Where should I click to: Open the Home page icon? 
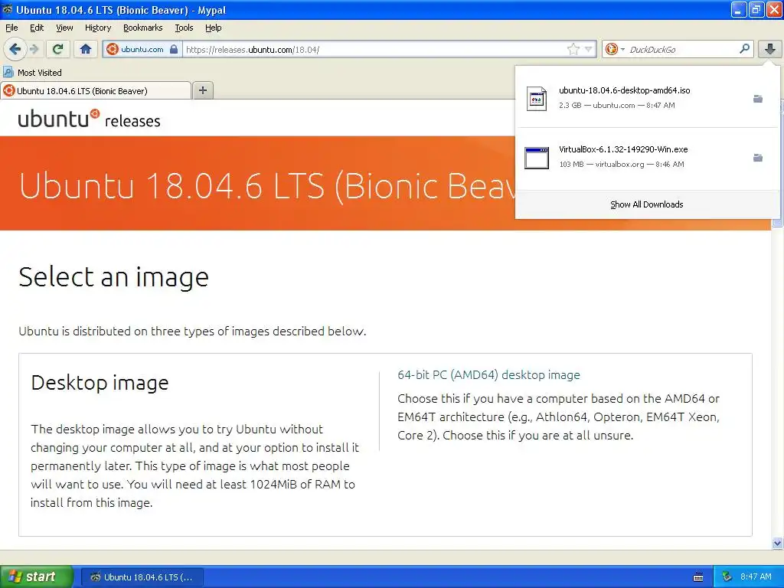(86, 49)
